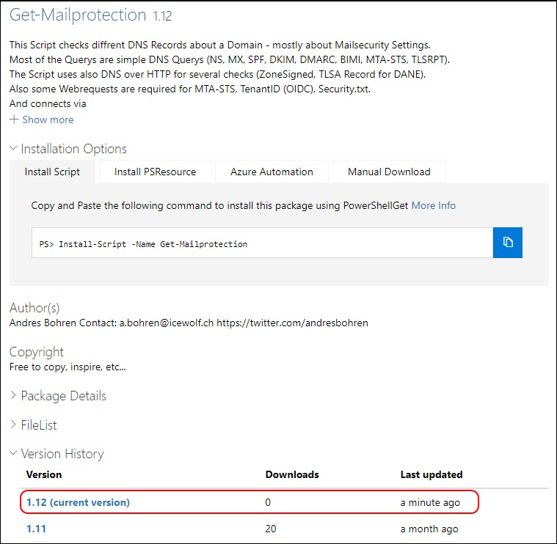Open the Azure Automation tab
The height and width of the screenshot is (544, 557).
coord(272,172)
